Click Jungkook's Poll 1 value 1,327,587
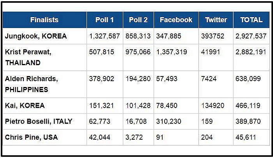This screenshot has width=273, height=158. [x=104, y=36]
